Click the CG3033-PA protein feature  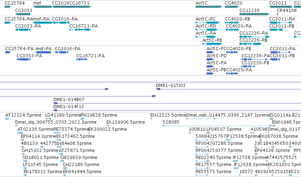(24, 59)
